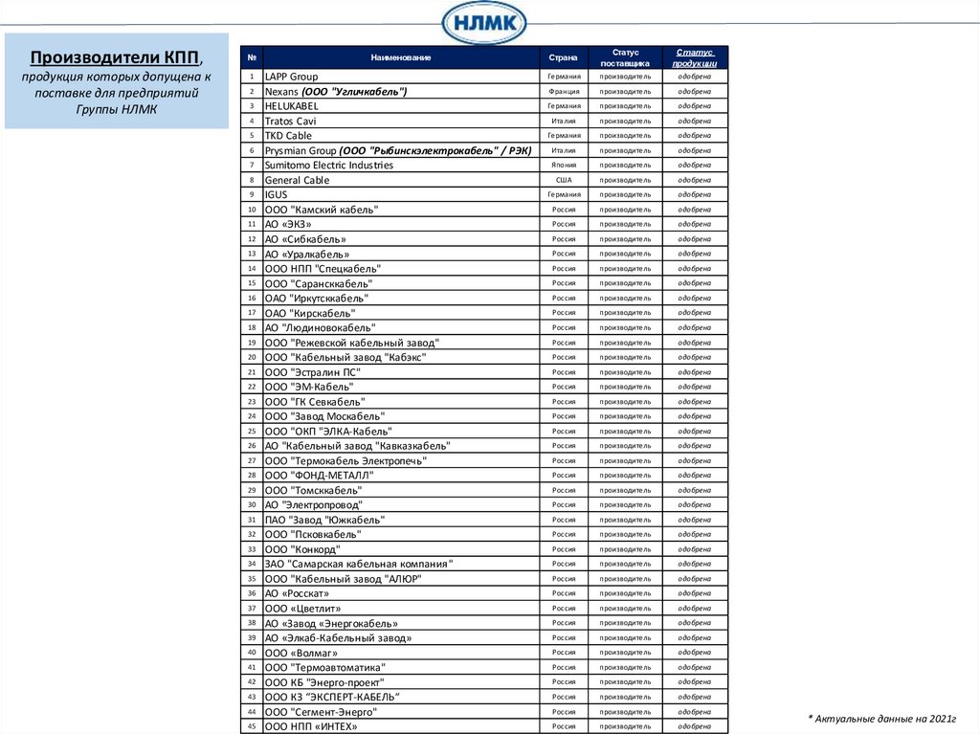Click the '№' column header
980x734 pixels.
tap(251, 57)
